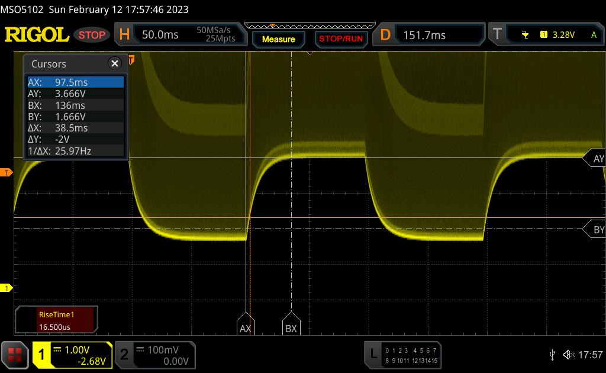Viewport: 606px width, 373px height.
Task: Tap the 50MSa/s sample rate readout
Action: 213,30
